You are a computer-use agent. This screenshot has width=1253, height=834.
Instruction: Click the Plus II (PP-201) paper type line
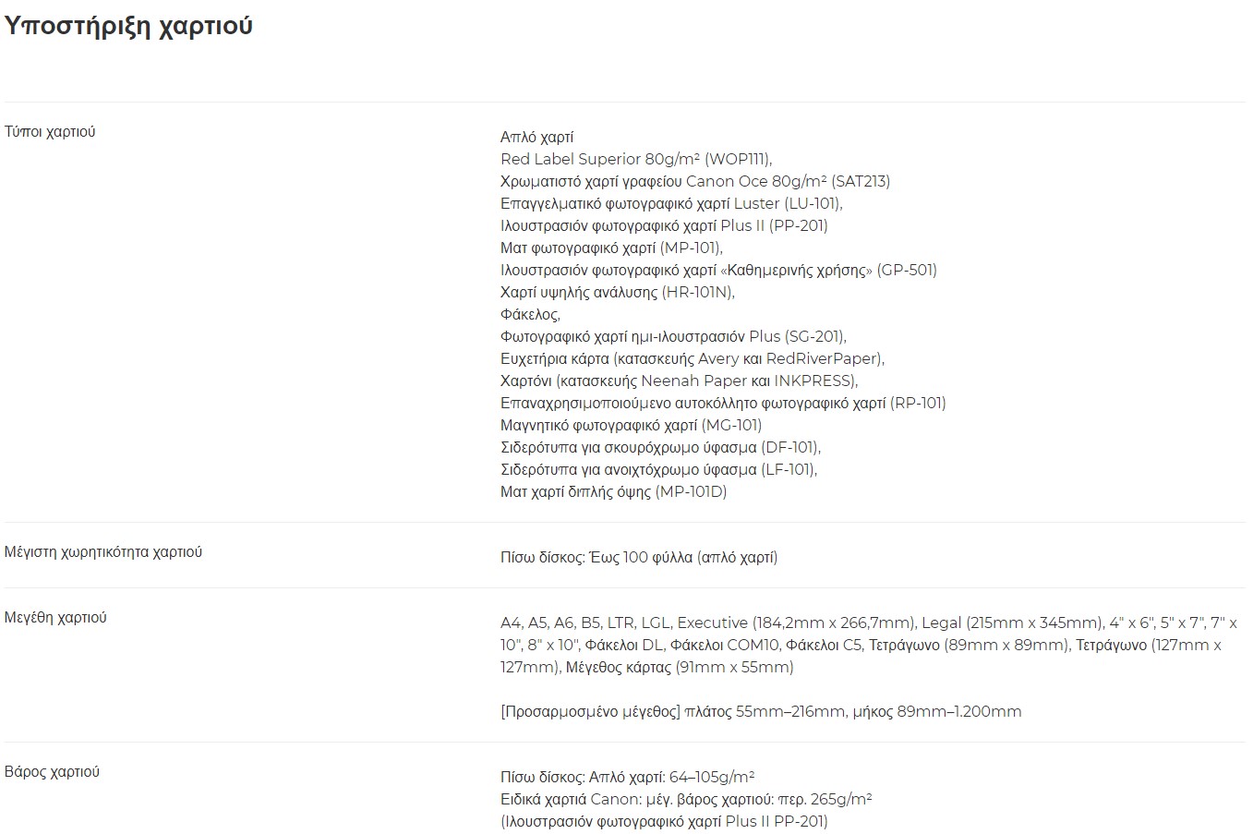point(664,225)
